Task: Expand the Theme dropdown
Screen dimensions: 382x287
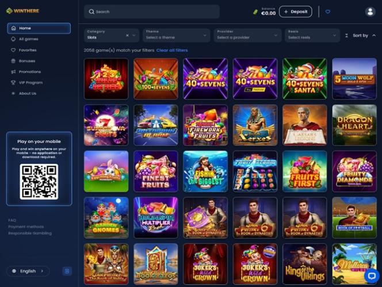Action: tap(177, 35)
